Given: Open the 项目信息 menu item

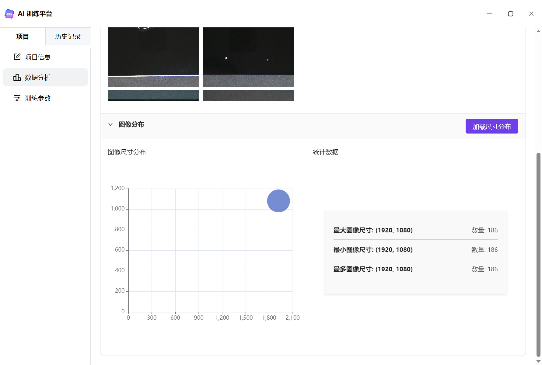Looking at the screenshot, I should 45,57.
